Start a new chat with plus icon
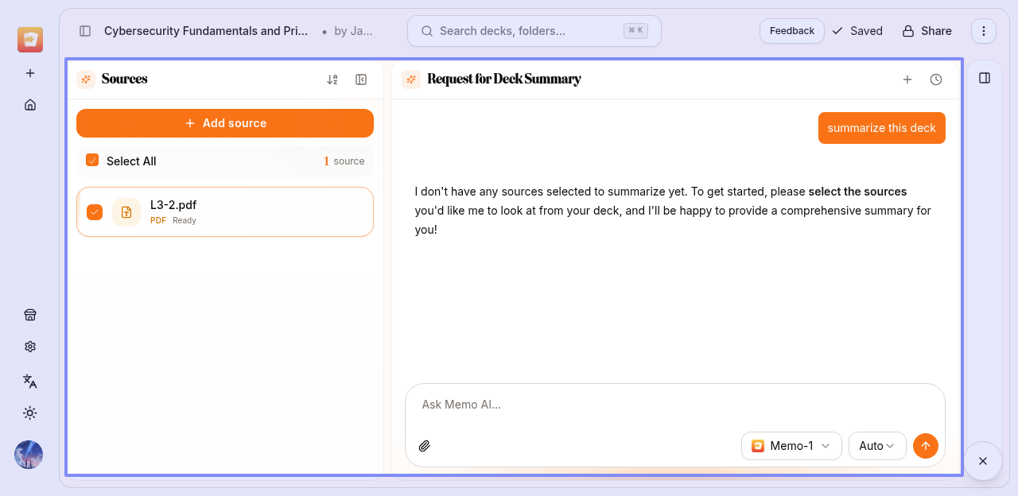The height and width of the screenshot is (496, 1018). click(907, 79)
